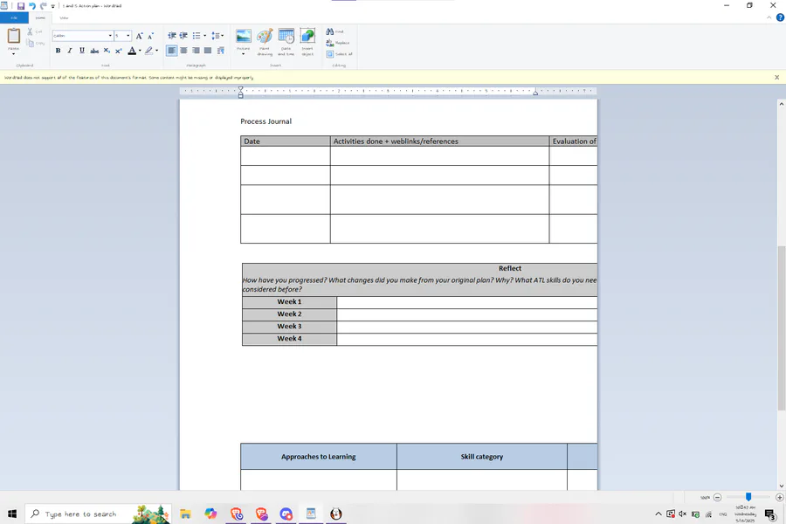Click the vertical scrollbar thumb
Screen dimensions: 786x524
point(781,328)
